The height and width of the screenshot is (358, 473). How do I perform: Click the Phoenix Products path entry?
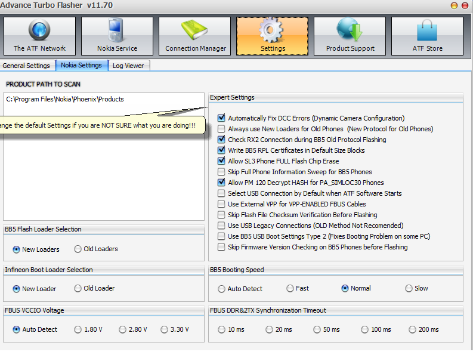65,99
